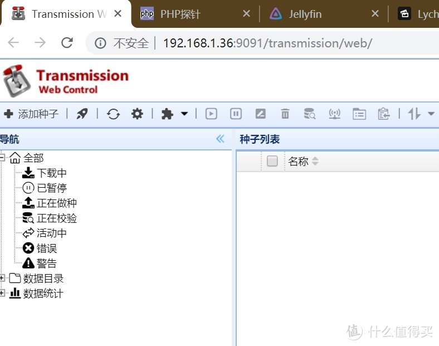The height and width of the screenshot is (346, 439).
Task: Click the change data folder icon
Action: 359,114
